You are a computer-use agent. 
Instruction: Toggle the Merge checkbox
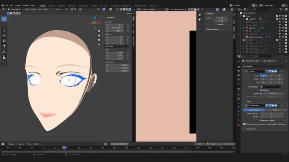coord(261,94)
